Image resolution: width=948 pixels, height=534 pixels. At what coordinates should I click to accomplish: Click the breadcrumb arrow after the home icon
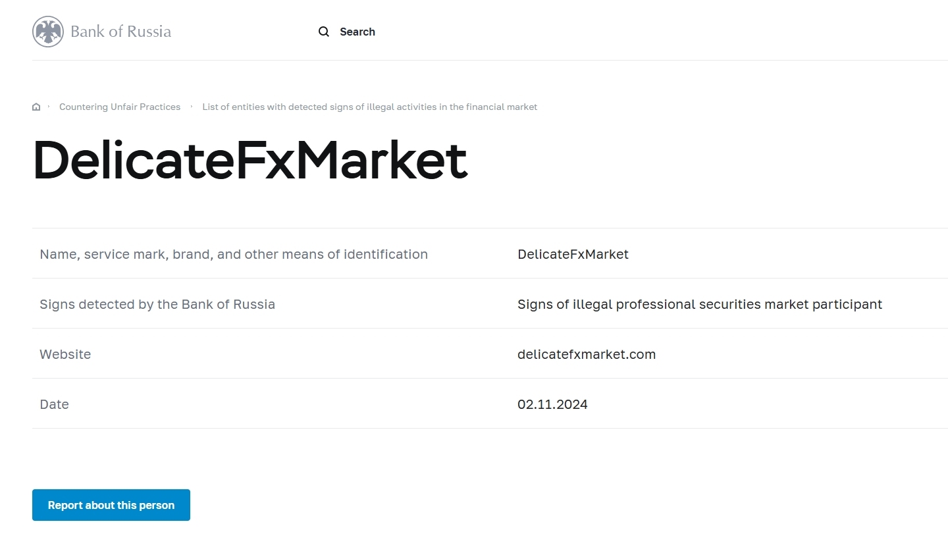point(49,107)
